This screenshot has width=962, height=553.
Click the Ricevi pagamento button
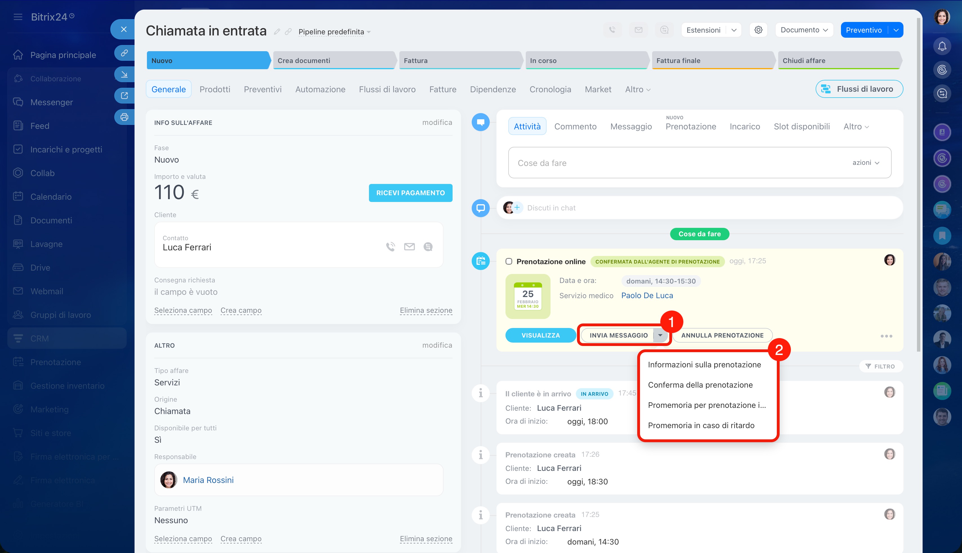click(410, 193)
